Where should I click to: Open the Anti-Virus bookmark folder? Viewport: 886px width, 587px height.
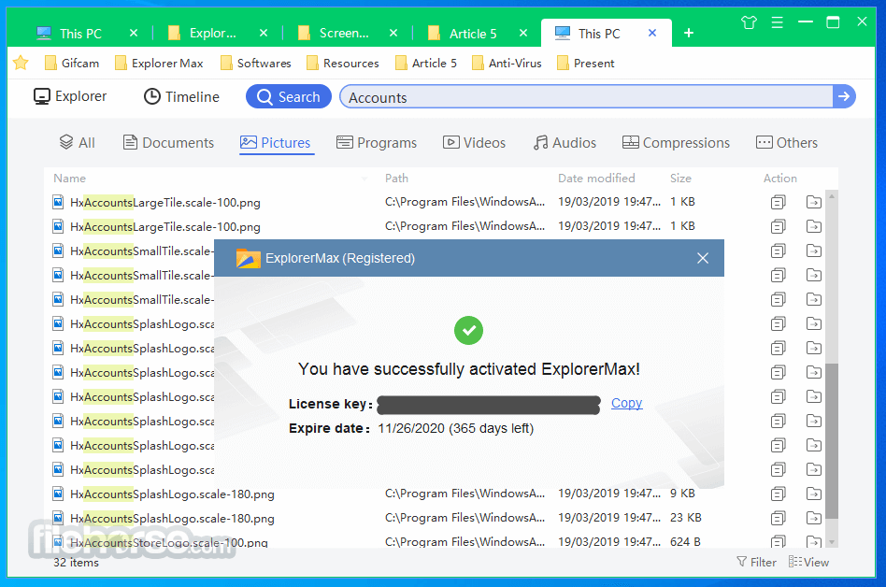tap(507, 64)
